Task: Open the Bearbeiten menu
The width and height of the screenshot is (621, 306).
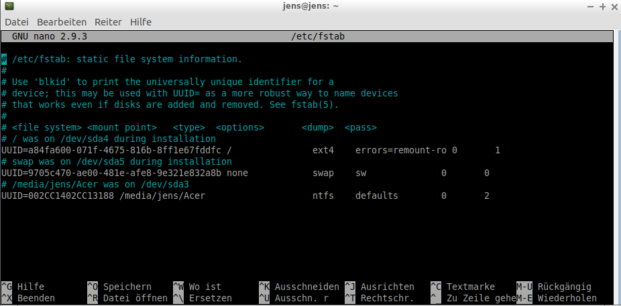Action: coord(62,22)
